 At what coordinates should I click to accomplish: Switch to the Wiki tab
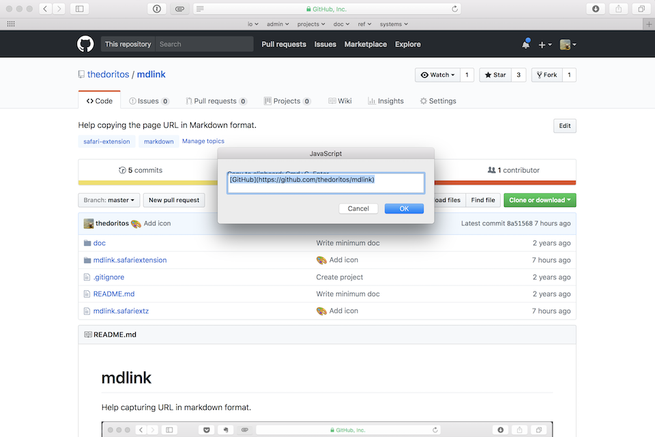[x=340, y=101]
